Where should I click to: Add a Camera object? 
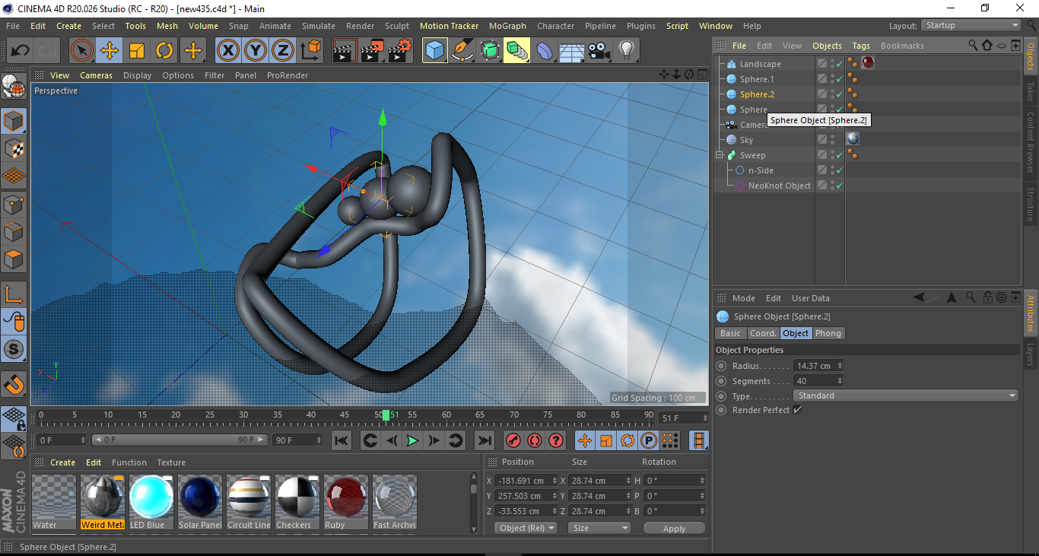pos(599,51)
